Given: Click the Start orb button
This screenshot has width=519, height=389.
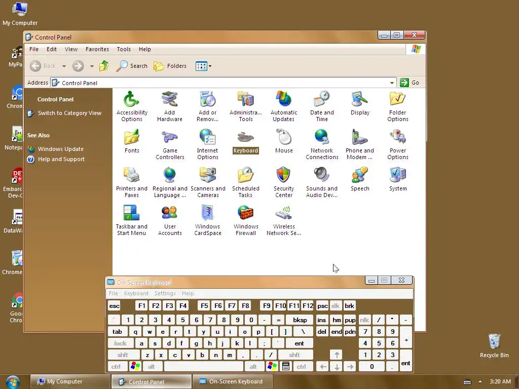Looking at the screenshot, I should [13, 382].
